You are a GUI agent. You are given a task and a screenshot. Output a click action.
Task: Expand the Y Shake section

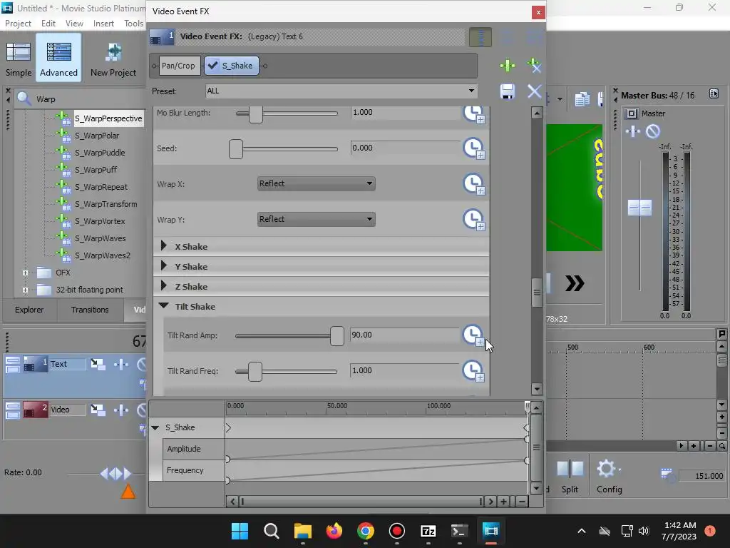point(164,265)
